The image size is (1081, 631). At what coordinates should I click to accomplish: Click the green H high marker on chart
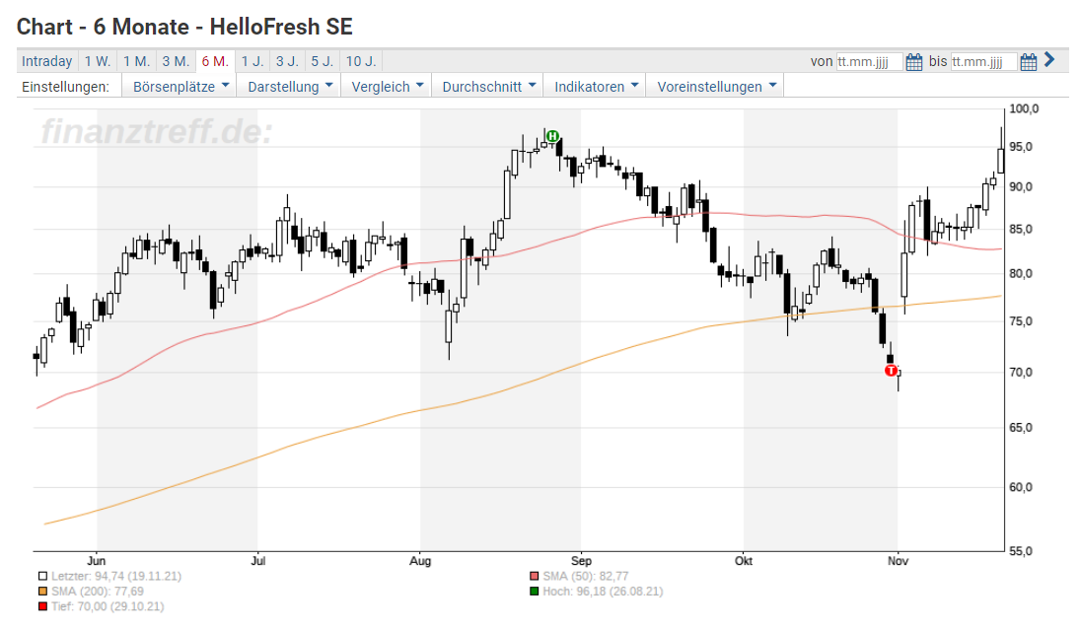(552, 136)
